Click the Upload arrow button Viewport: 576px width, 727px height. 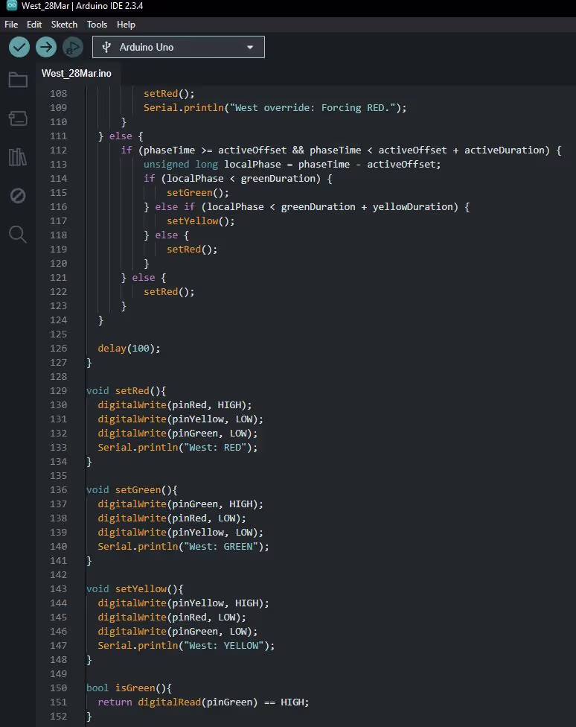[x=46, y=47]
